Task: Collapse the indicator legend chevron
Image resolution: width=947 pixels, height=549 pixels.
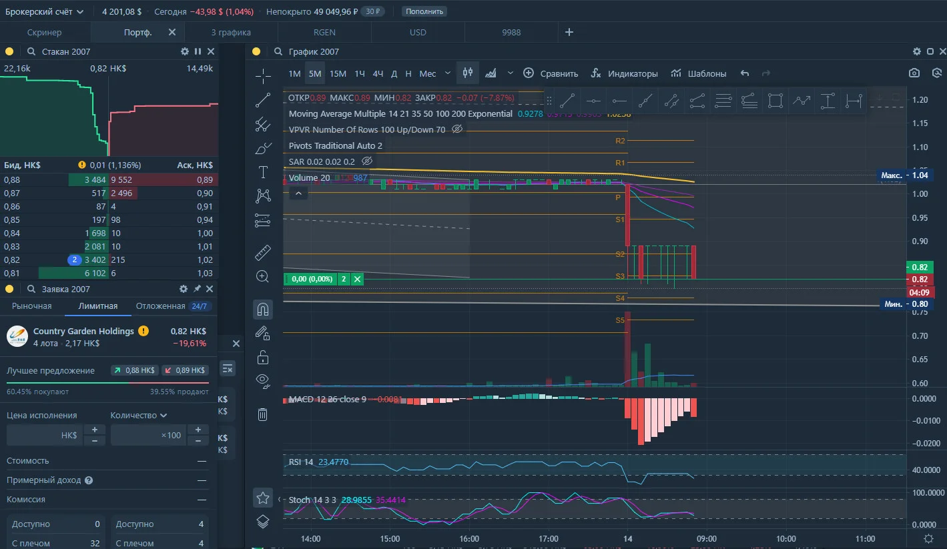Action: point(298,193)
